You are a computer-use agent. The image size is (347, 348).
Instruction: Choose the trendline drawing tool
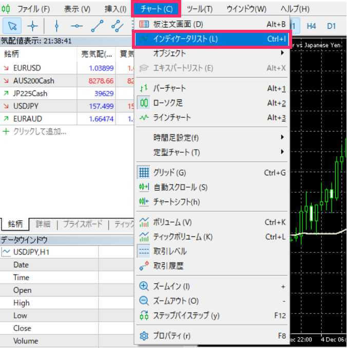click(x=98, y=25)
